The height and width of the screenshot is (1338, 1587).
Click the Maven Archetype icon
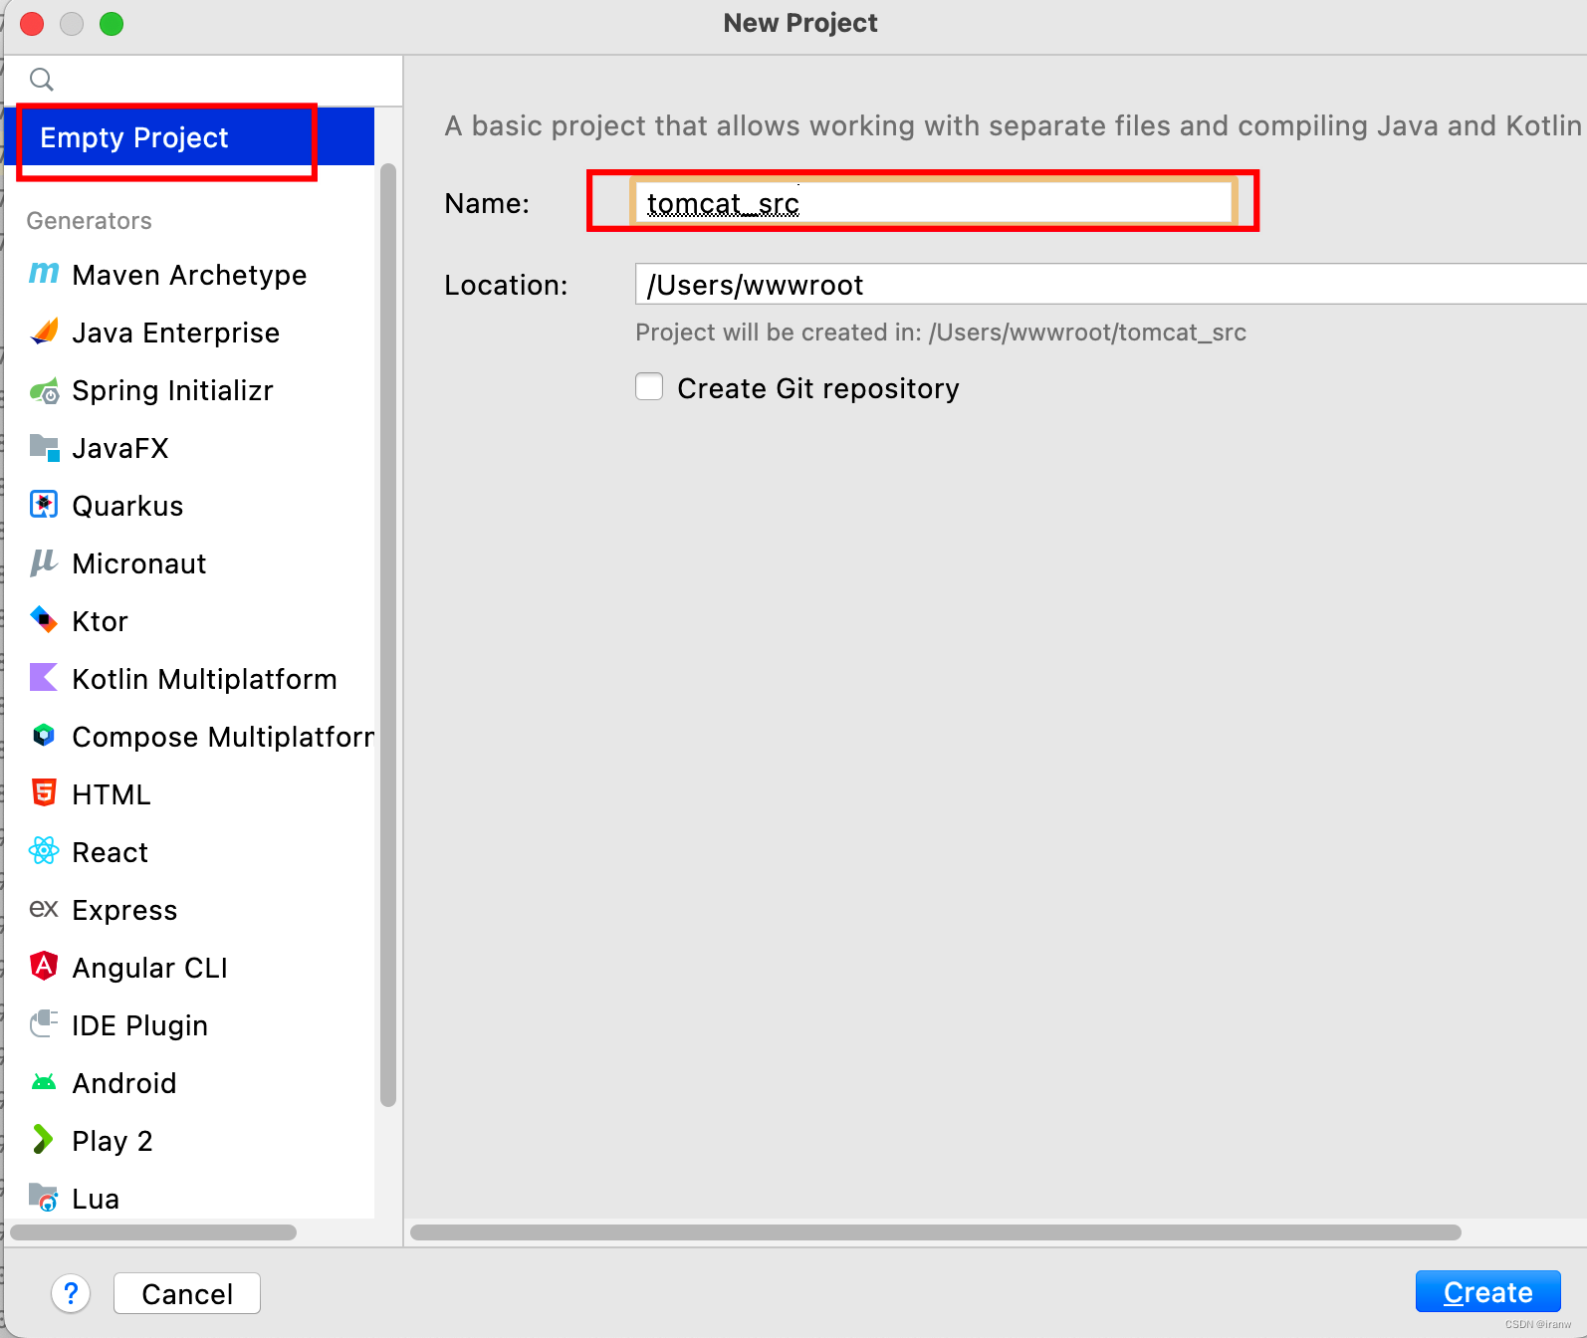44,274
